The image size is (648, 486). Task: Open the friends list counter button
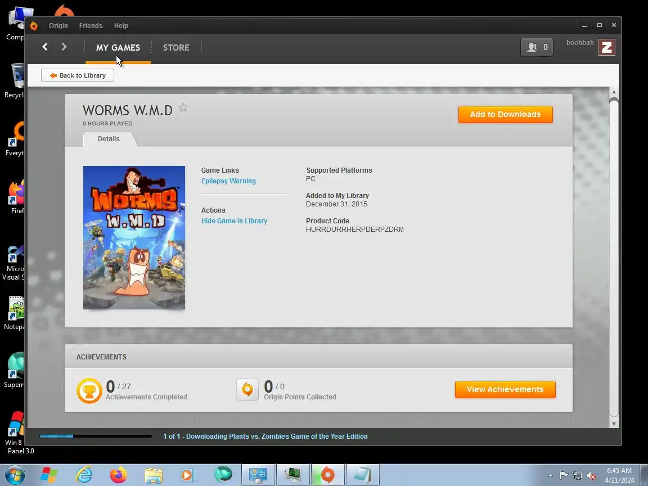[537, 47]
